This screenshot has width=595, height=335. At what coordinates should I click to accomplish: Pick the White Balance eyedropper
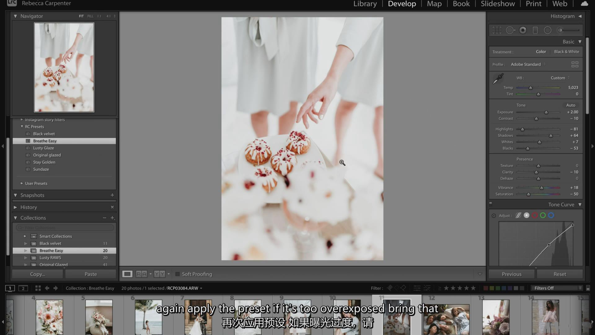pyautogui.click(x=498, y=78)
